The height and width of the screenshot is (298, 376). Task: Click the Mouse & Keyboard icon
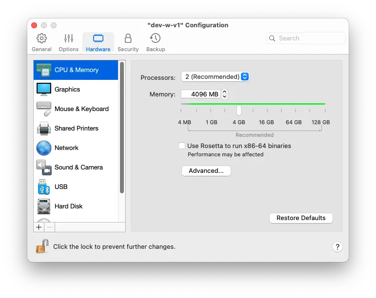click(44, 109)
